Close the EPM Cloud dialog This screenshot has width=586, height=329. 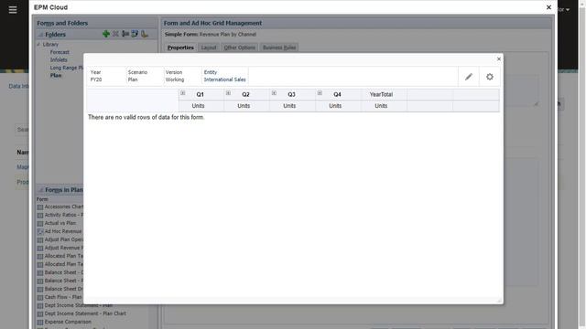pos(548,7)
